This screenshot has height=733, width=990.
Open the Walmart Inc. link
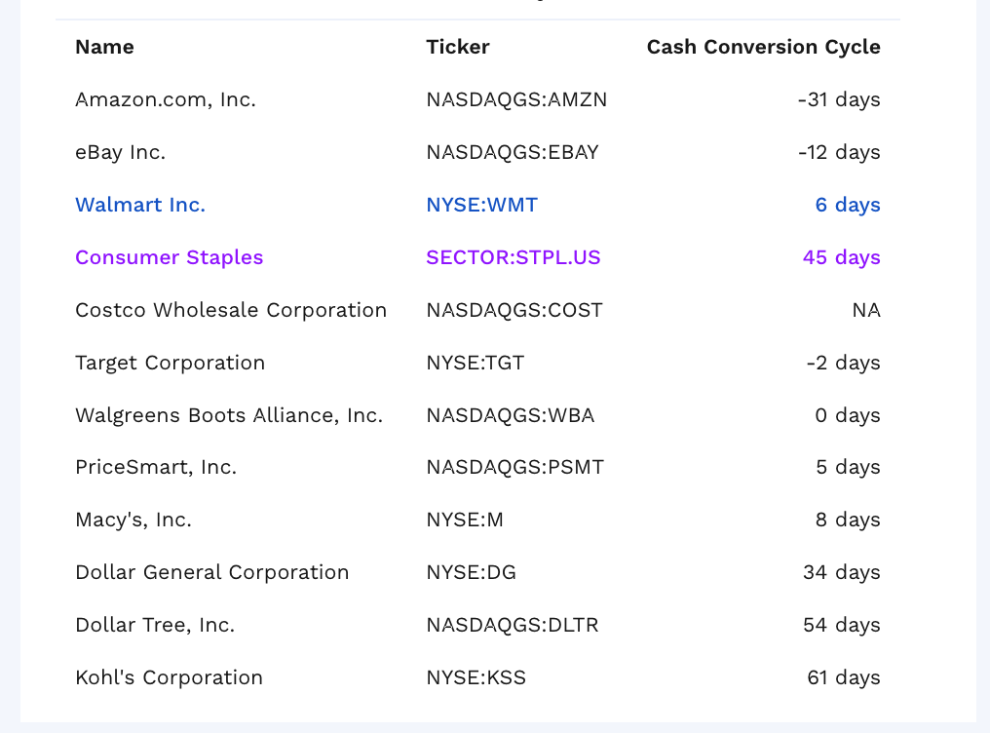(140, 205)
